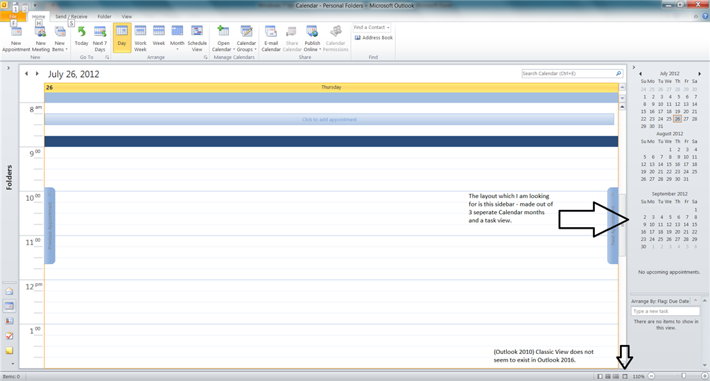This screenshot has width=710, height=381.
Task: Open Outlook Help question mark
Action: 704,17
